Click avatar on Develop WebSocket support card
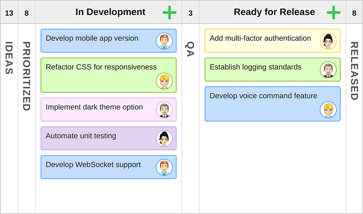Viewport: 363px width, 214px height. (164, 167)
